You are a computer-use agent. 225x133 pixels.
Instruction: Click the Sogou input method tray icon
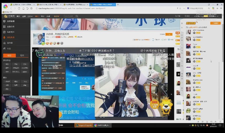(207, 125)
